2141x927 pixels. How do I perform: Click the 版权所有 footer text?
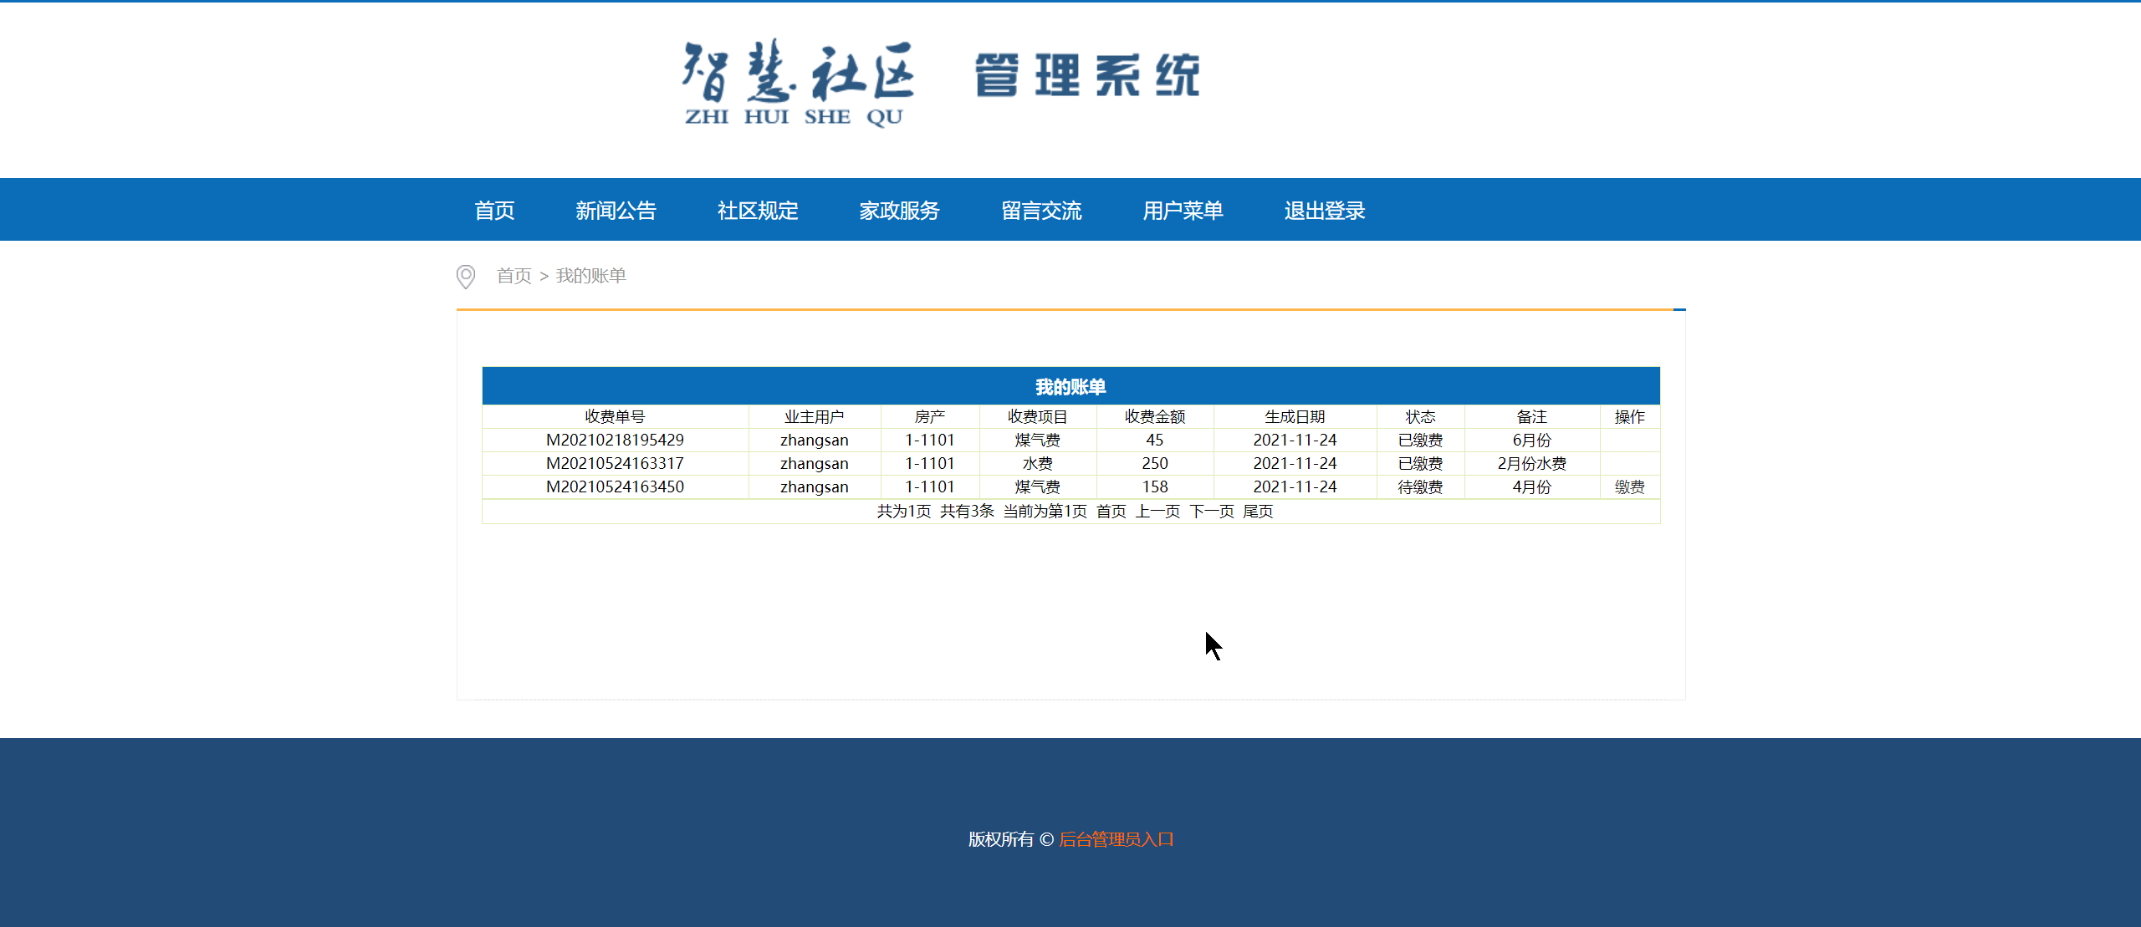1001,839
